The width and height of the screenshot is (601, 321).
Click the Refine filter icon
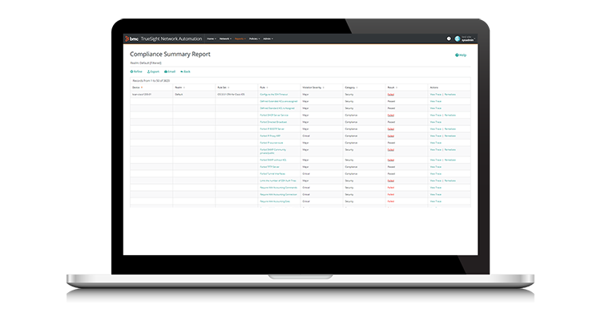(132, 71)
